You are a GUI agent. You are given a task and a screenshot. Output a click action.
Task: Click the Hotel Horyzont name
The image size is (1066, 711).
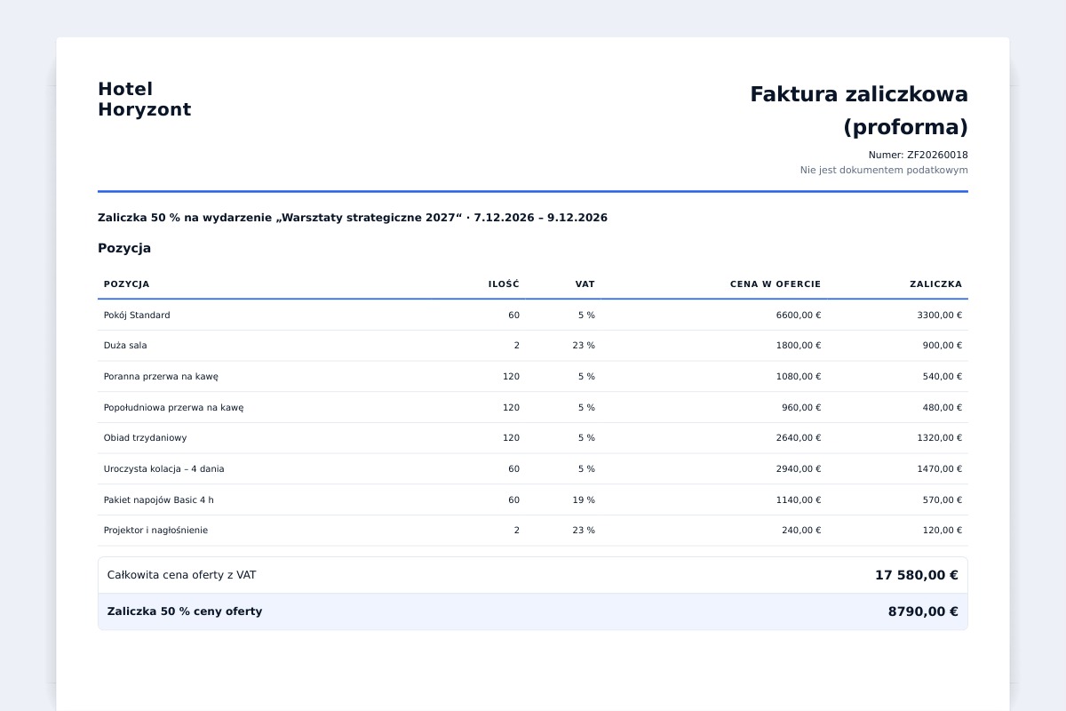(x=144, y=100)
